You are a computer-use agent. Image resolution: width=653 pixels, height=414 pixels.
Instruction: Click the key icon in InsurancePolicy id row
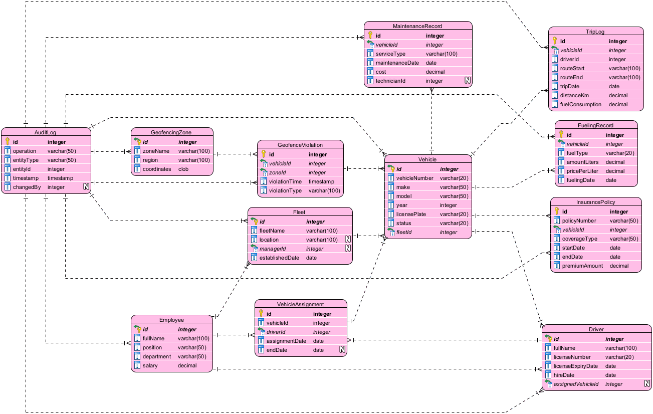click(557, 212)
